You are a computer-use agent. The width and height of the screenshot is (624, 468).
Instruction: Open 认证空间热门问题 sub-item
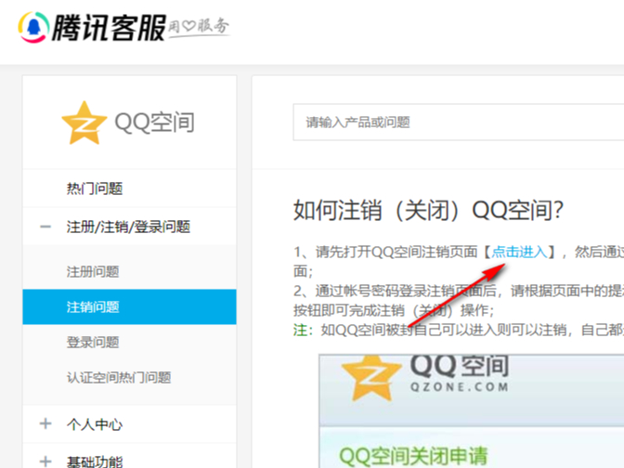point(119,377)
